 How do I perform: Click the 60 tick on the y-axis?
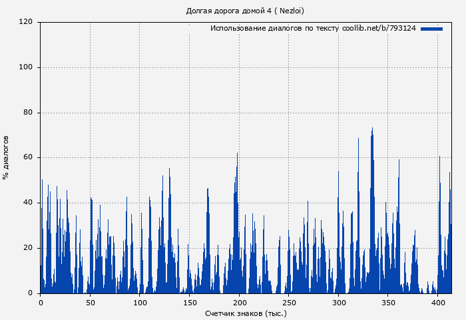(28, 158)
